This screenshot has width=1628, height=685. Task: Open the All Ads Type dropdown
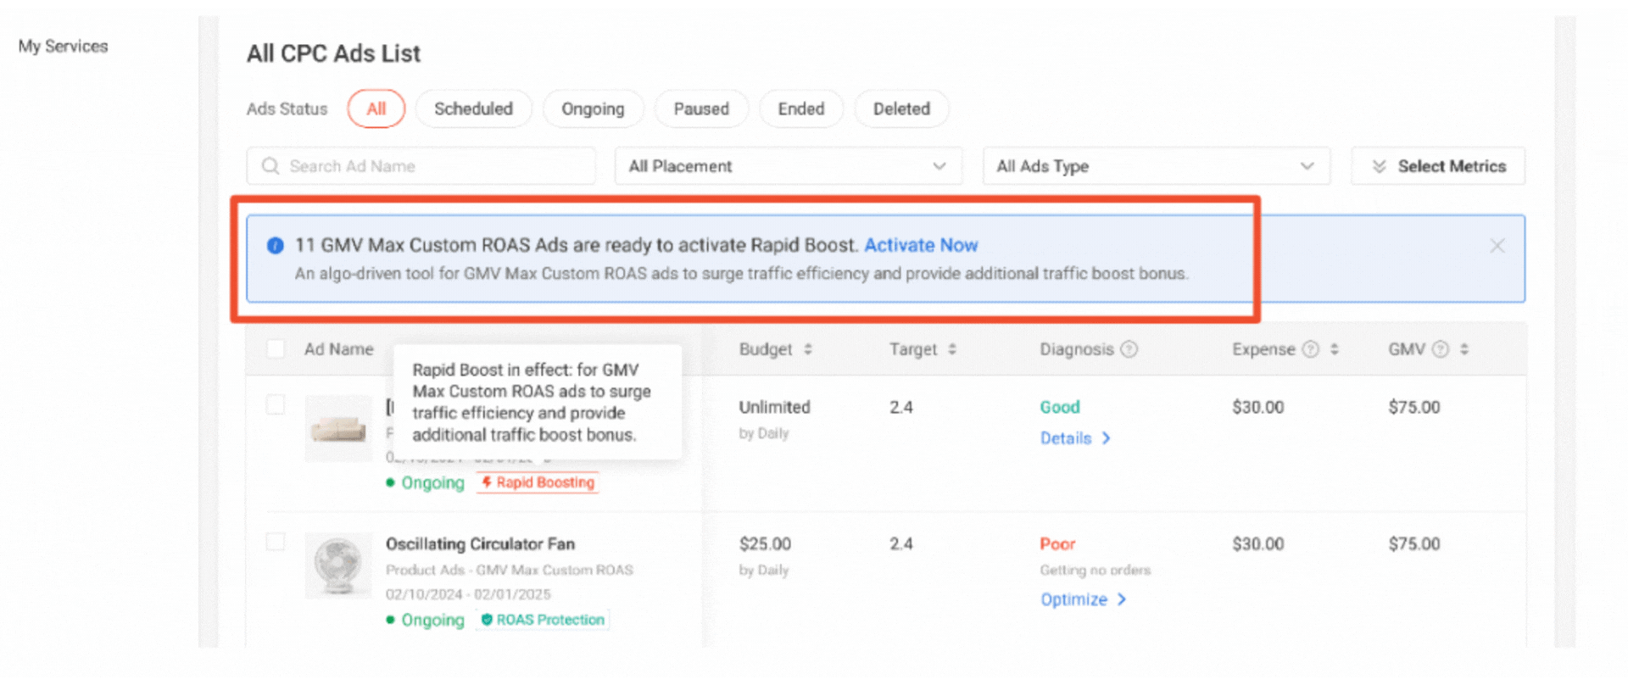(1156, 166)
